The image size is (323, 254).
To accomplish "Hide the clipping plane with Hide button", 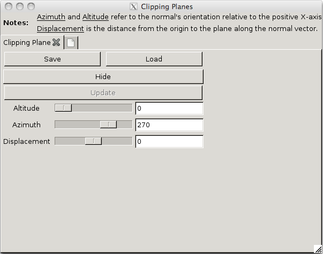I will click(x=103, y=76).
